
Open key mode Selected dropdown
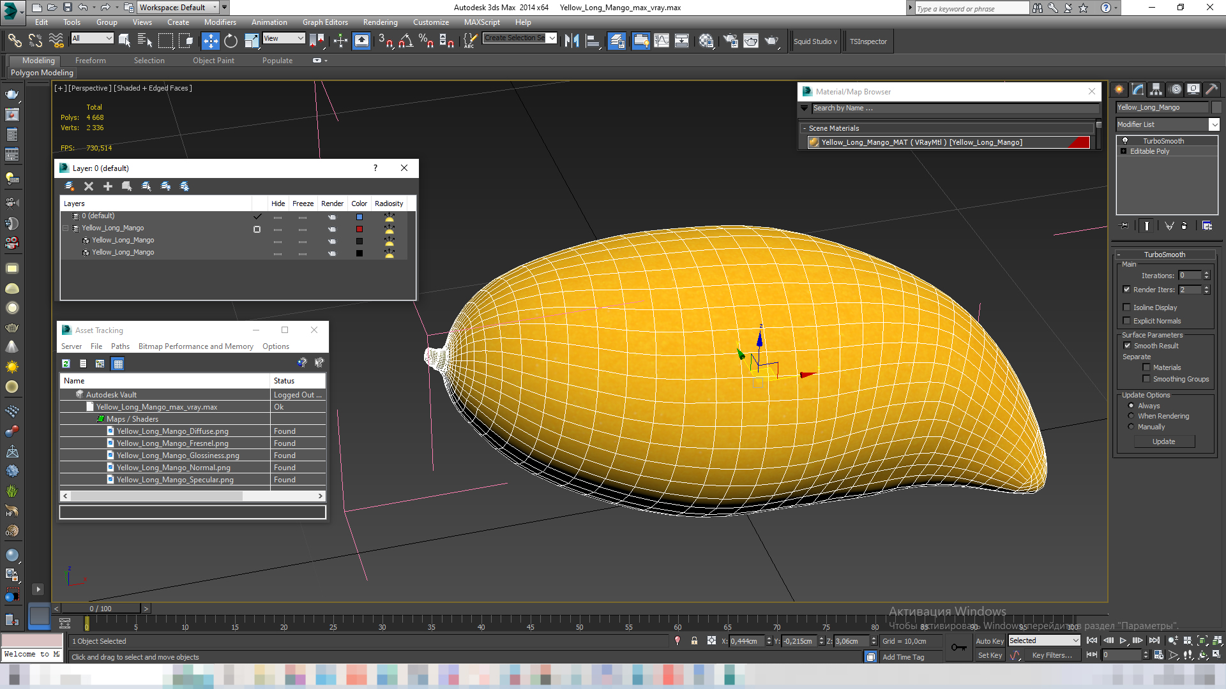(x=1044, y=641)
